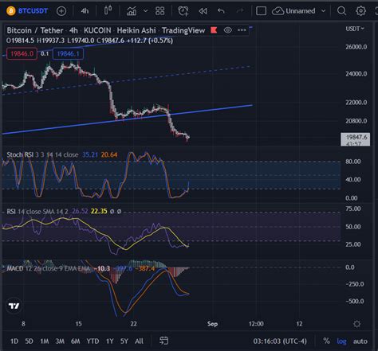Toggle the log scale mode
378x351 pixels.
pos(341,341)
